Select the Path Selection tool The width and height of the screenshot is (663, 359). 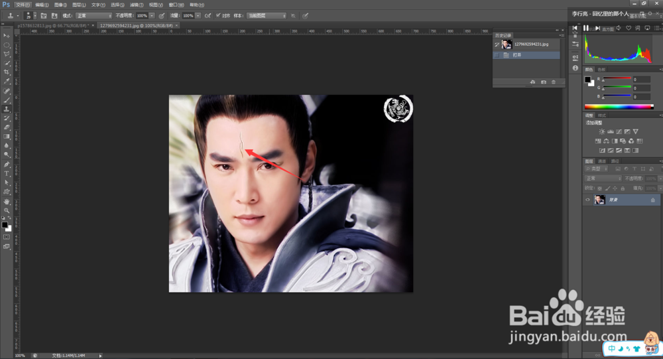7,183
